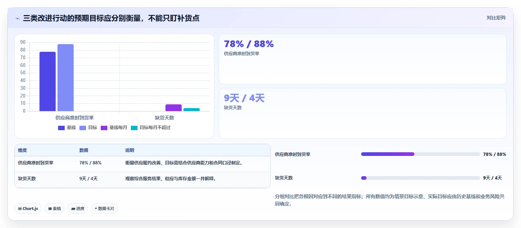Screen dimensions: 521x228
Task: Click the 78% / 88% progress value label
Action: 495,154
